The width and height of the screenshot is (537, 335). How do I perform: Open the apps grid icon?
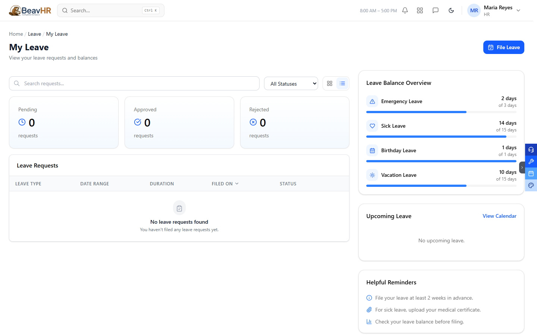[x=420, y=10]
